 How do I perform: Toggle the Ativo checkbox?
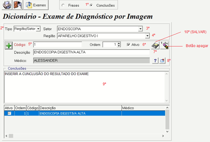click(128, 45)
